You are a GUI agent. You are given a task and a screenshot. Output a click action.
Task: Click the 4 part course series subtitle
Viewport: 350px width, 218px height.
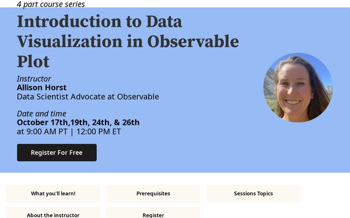[51, 4]
